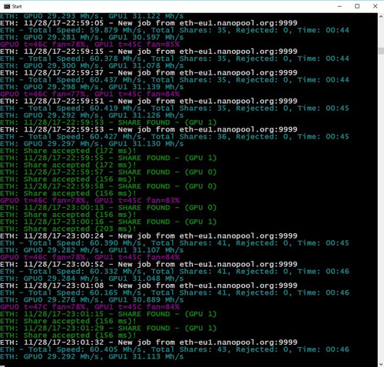
Task: Click the temperature line with fan=77%
Action: click(90, 94)
